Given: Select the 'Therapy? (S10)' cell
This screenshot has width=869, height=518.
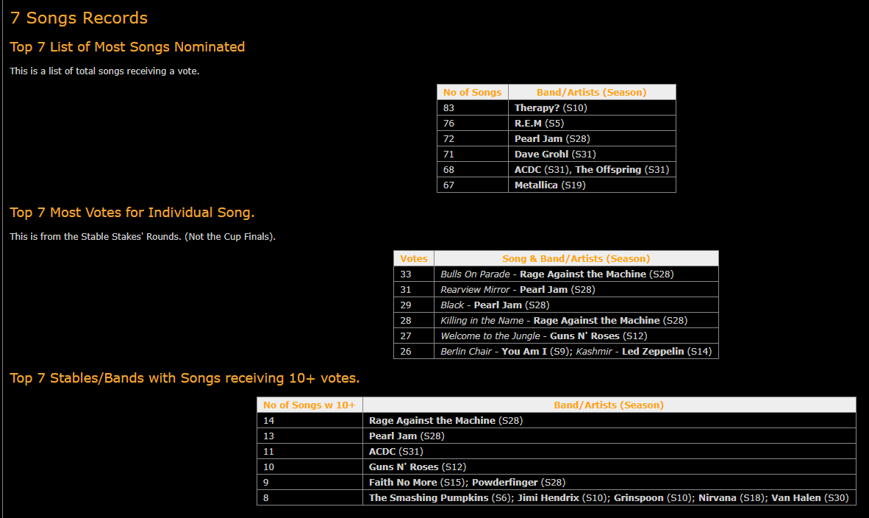Looking at the screenshot, I should click(x=592, y=107).
